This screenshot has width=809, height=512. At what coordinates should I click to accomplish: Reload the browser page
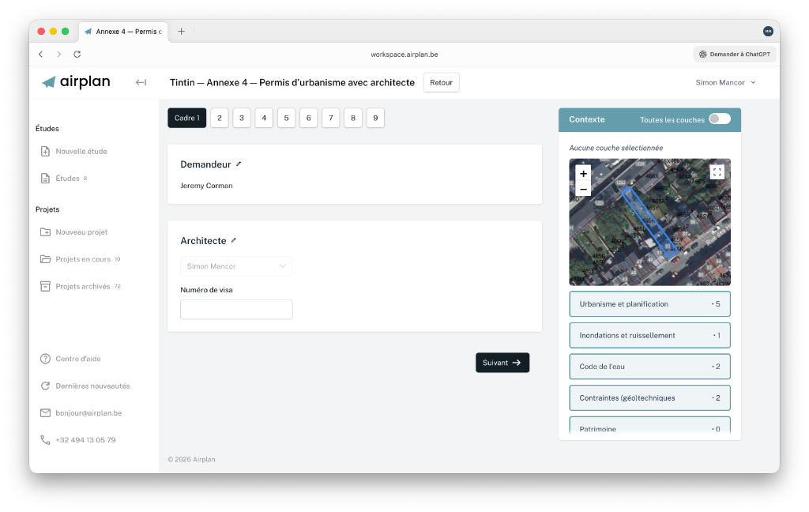[x=77, y=55]
